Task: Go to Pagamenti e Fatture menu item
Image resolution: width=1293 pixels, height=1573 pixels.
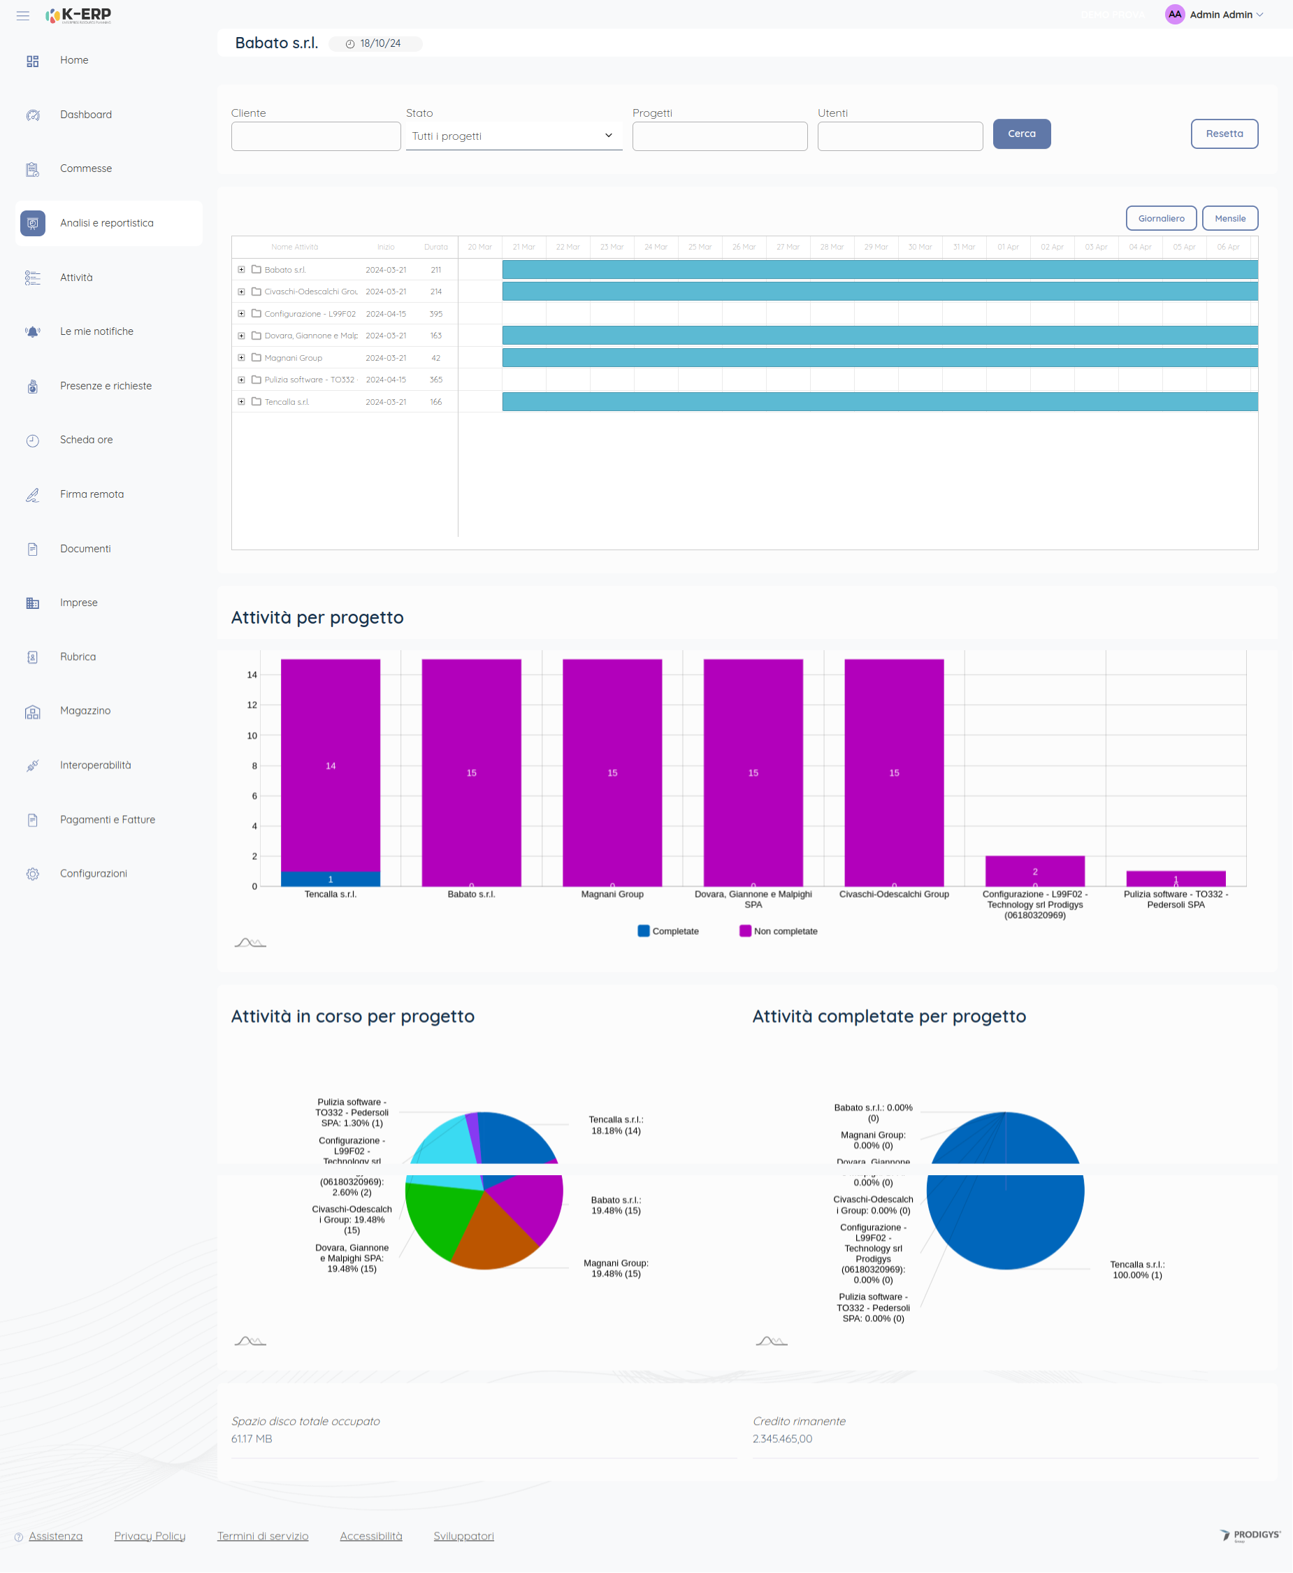Action: coord(107,819)
